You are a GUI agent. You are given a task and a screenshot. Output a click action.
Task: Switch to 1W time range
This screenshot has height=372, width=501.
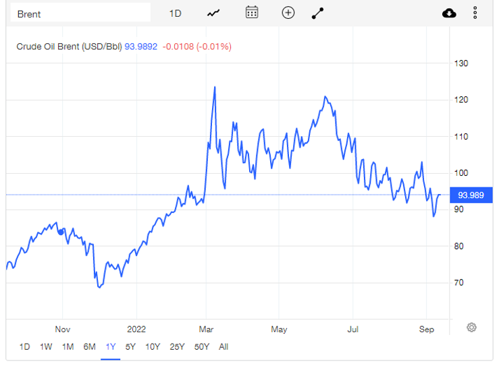point(46,347)
